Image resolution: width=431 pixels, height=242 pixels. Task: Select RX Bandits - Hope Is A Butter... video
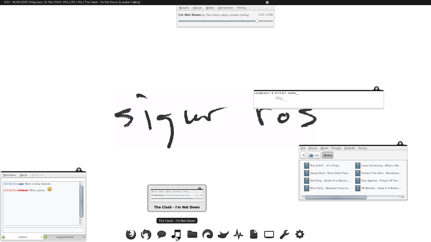[378, 188]
